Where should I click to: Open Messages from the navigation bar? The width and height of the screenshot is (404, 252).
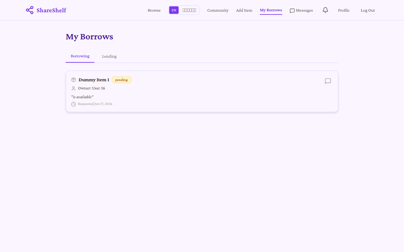click(x=301, y=10)
